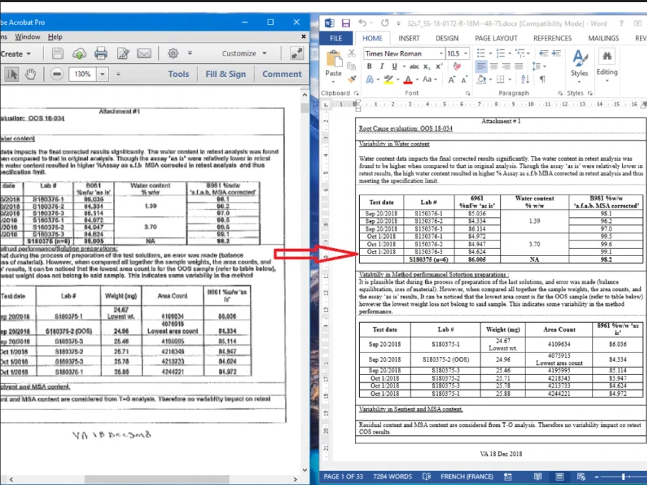This screenshot has height=485, width=647.
Task: Expand the Create dropdown in Acrobat
Action: point(16,54)
